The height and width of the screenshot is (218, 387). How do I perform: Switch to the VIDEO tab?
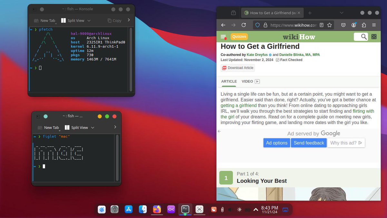(251, 81)
